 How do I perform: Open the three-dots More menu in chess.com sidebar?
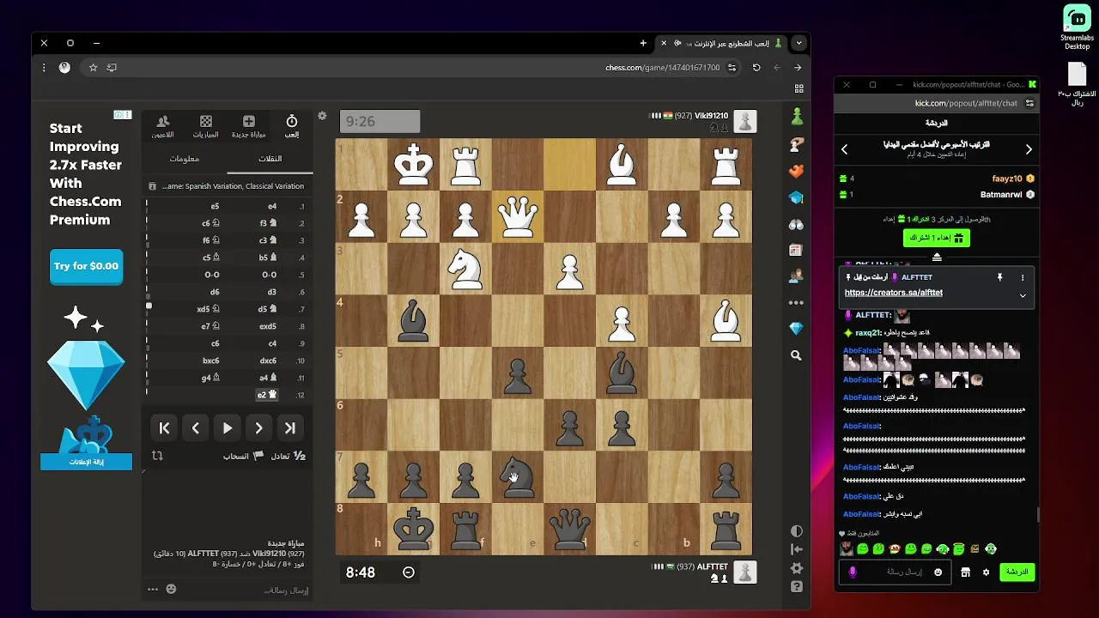click(x=797, y=303)
